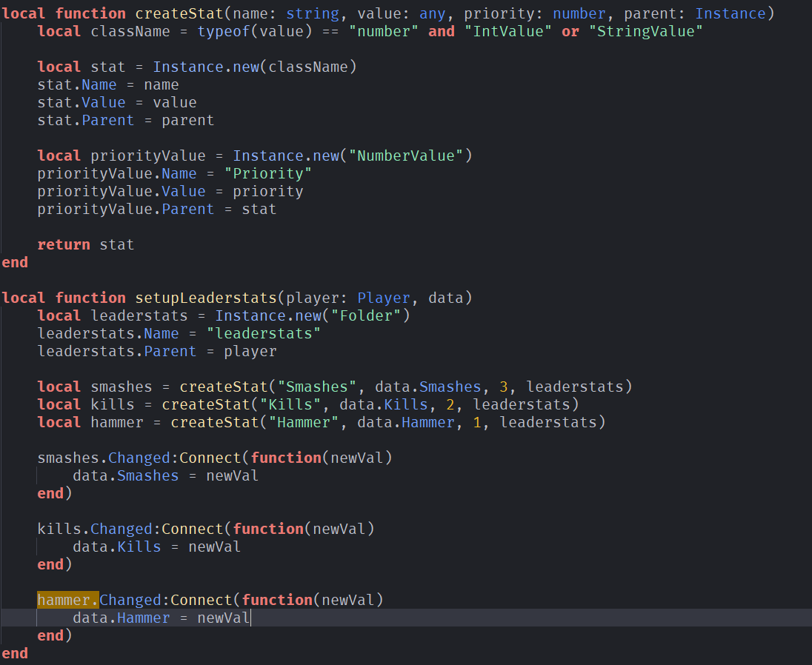This screenshot has width=812, height=665.
Task: Click the "Hammer" string literal
Action: coord(304,422)
